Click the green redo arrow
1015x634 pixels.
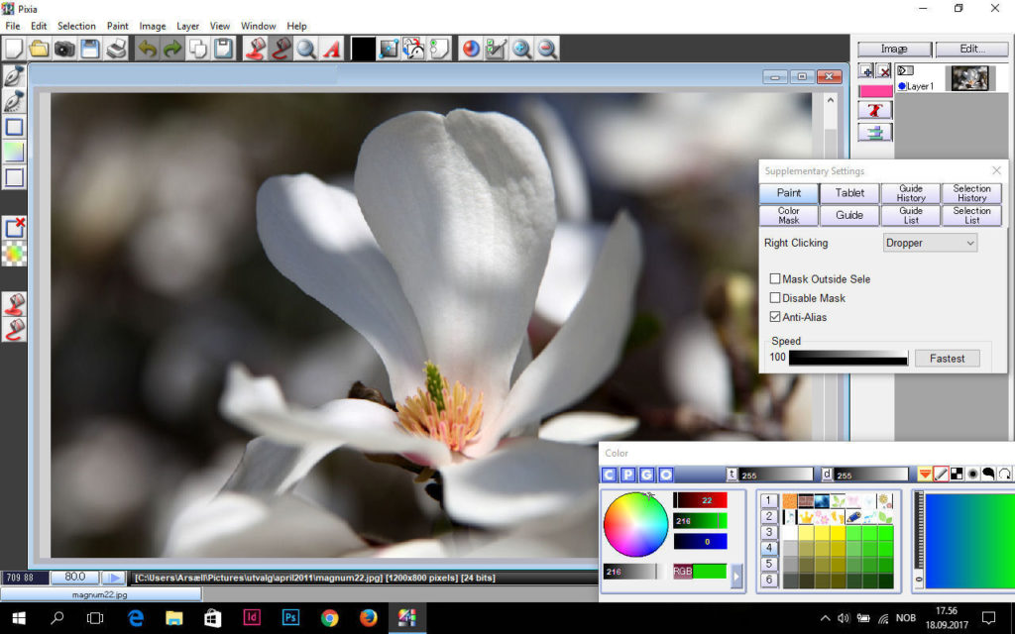[x=172, y=49]
